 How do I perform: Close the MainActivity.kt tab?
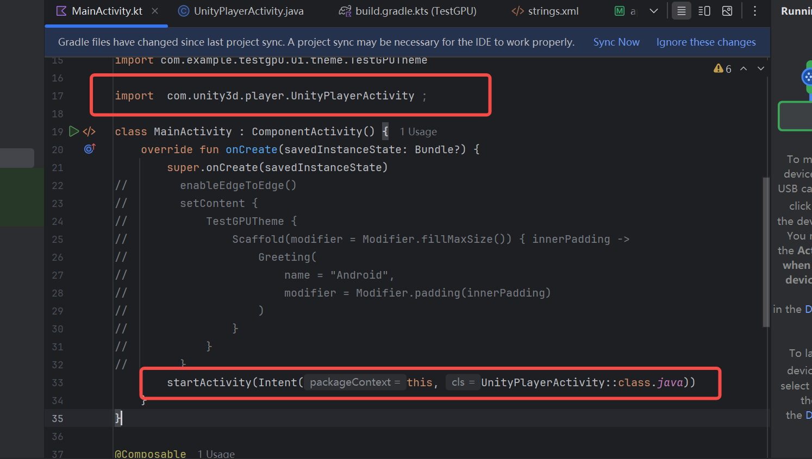155,11
